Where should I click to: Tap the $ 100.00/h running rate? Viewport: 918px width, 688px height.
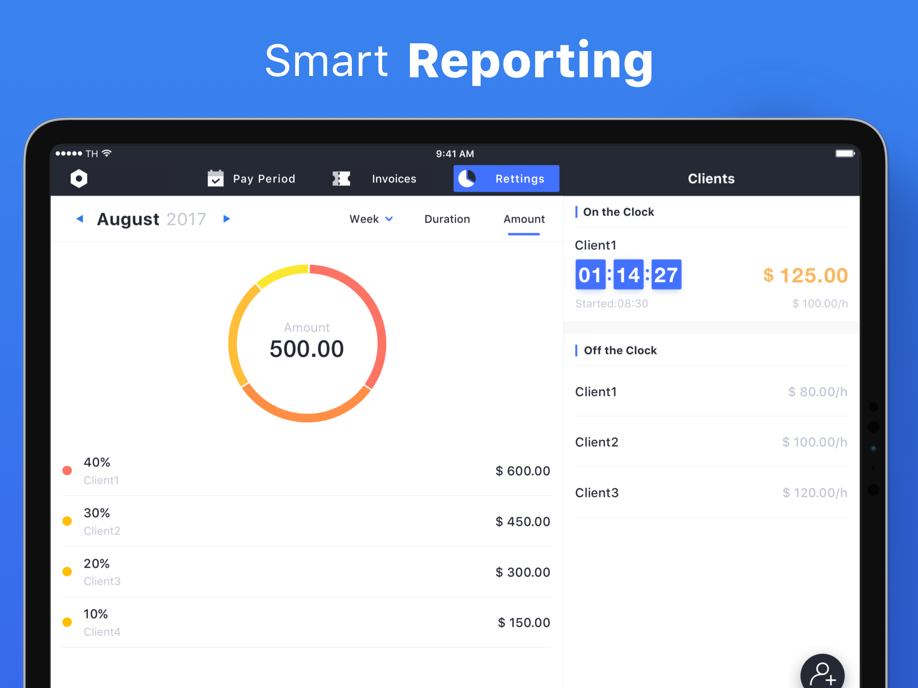(820, 304)
